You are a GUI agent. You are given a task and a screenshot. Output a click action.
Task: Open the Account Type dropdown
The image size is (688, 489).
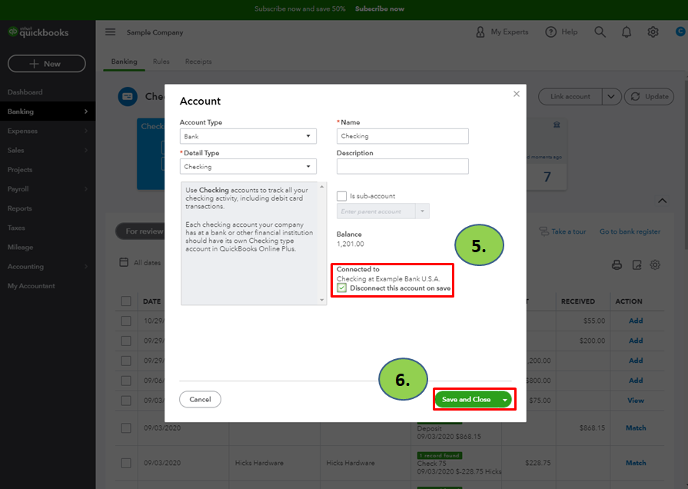tap(248, 135)
